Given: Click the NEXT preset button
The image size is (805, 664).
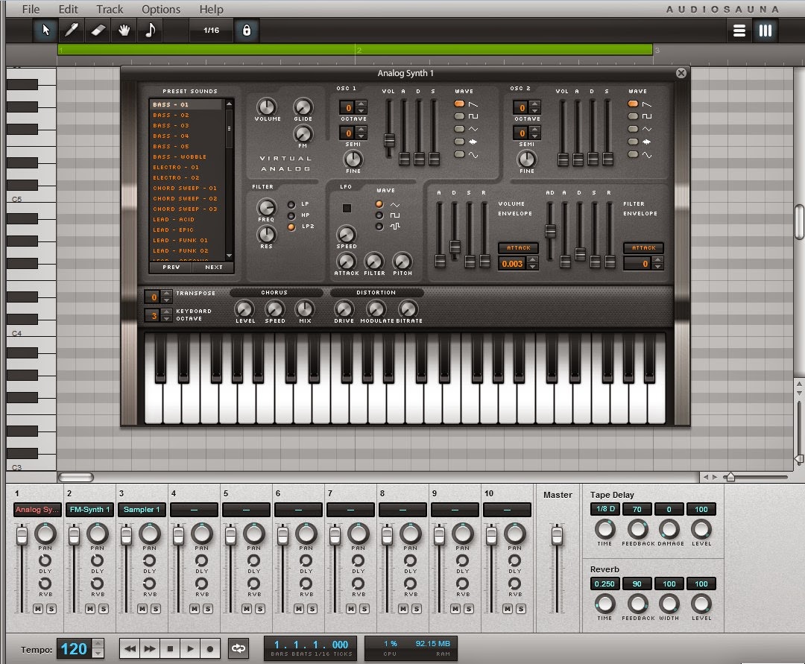Looking at the screenshot, I should pos(215,267).
